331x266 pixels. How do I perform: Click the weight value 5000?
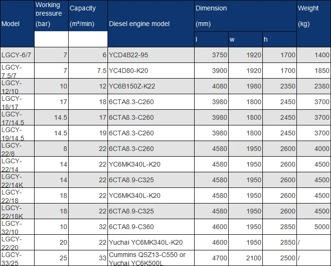[x=322, y=227]
